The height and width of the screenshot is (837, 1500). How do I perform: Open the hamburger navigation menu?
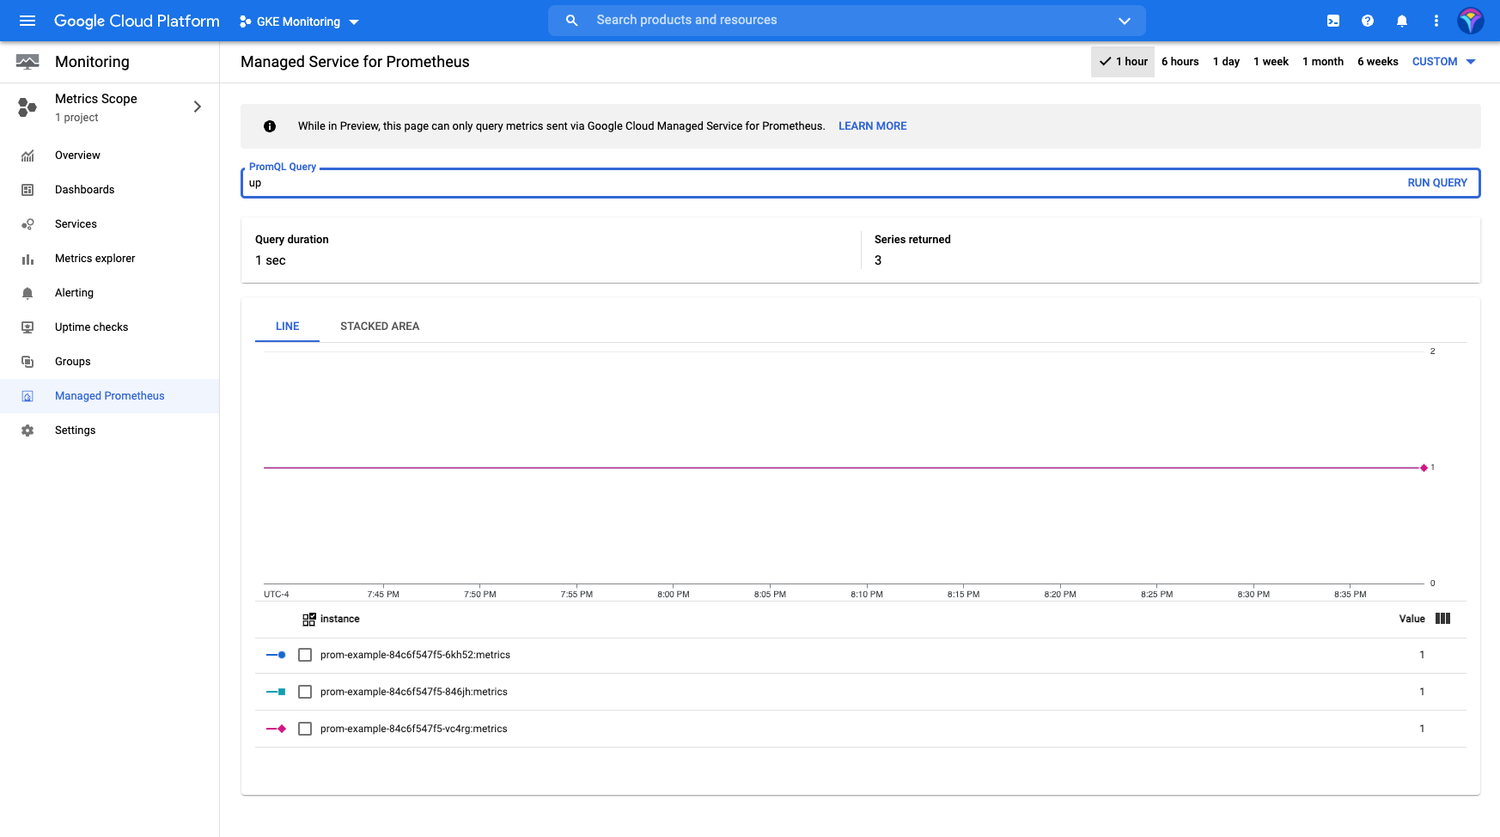pos(27,21)
